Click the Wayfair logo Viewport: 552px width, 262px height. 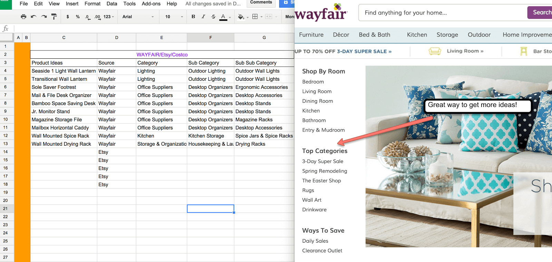pyautogui.click(x=321, y=13)
